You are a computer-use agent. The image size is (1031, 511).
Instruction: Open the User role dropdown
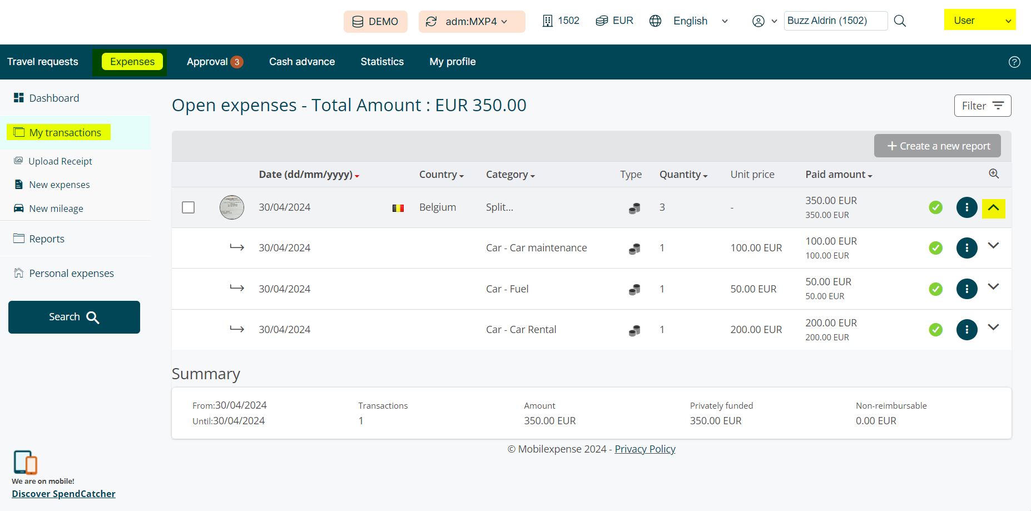pos(980,20)
